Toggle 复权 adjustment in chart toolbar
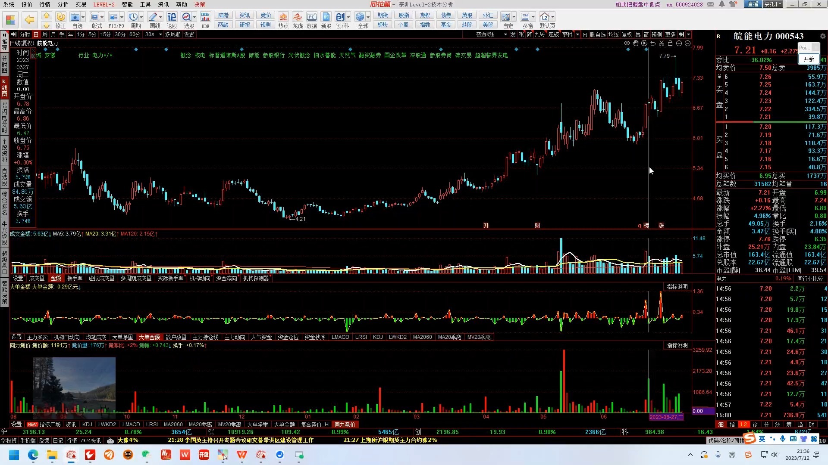 click(627, 34)
